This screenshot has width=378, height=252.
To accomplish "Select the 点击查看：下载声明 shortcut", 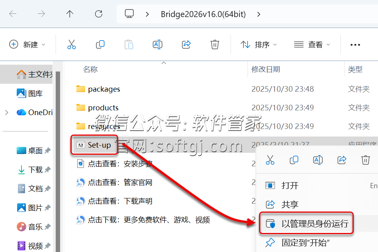I will tap(114, 201).
